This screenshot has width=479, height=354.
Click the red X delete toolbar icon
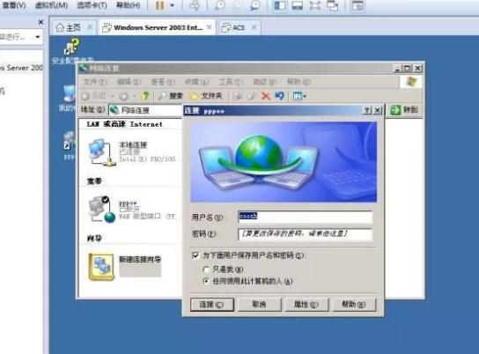coord(266,96)
